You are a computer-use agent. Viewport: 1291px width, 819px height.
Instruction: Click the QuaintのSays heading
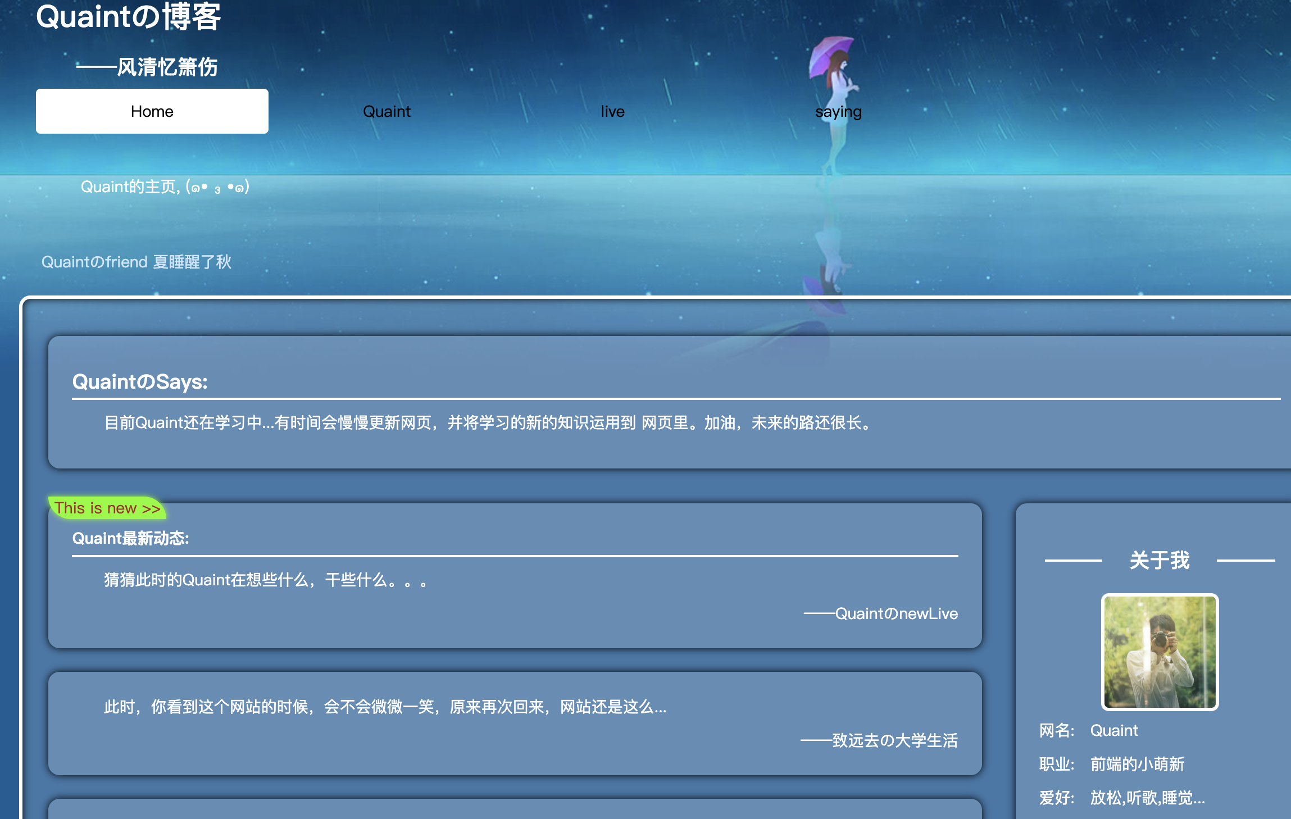point(140,382)
